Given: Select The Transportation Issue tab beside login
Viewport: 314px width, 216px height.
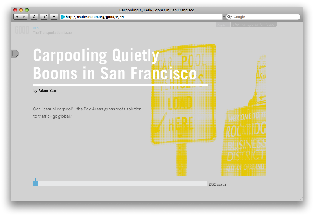Looking at the screenshot, I should [254, 25].
